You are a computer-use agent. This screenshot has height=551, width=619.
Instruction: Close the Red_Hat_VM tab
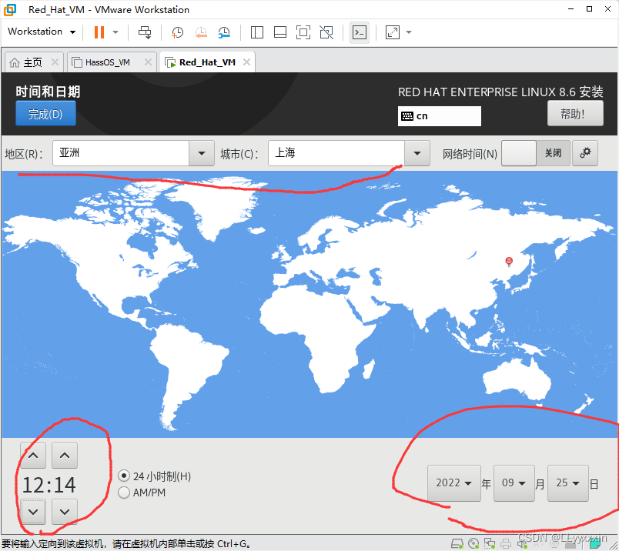coord(246,62)
